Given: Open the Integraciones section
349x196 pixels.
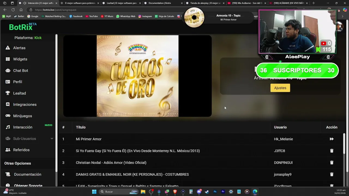Looking at the screenshot, I should tap(25, 105).
